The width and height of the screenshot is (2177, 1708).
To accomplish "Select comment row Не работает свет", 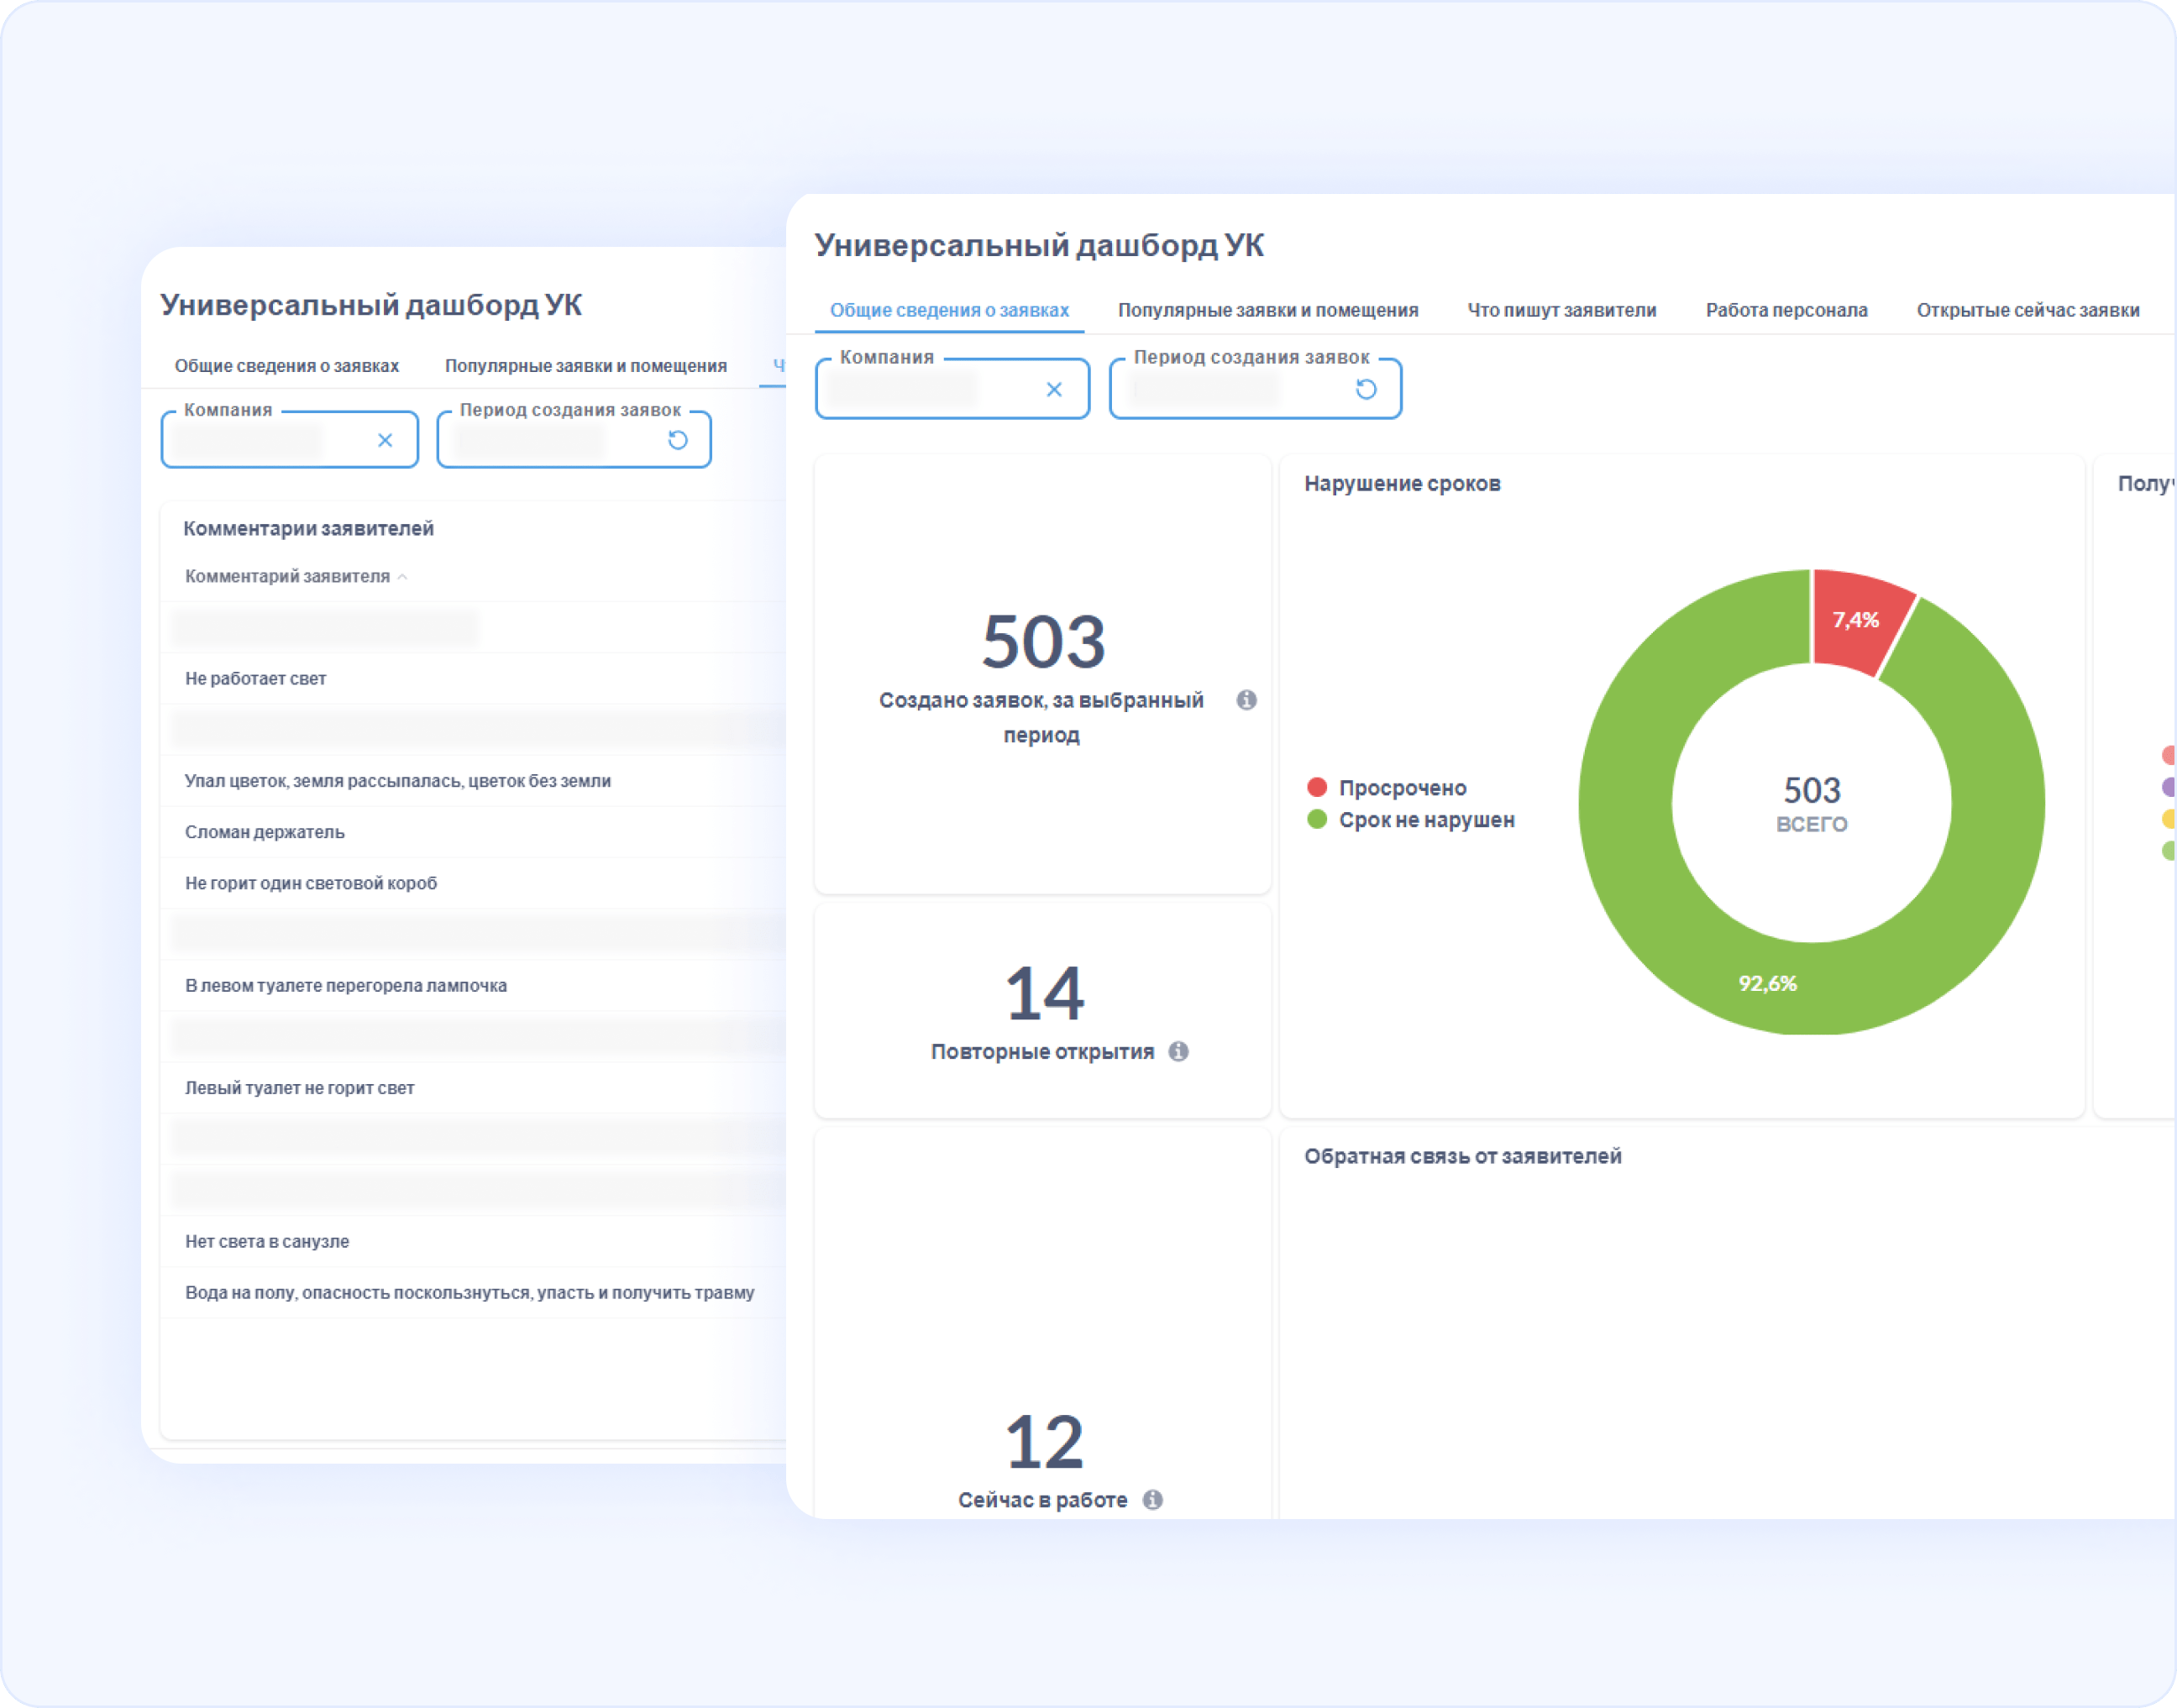I will 256,679.
